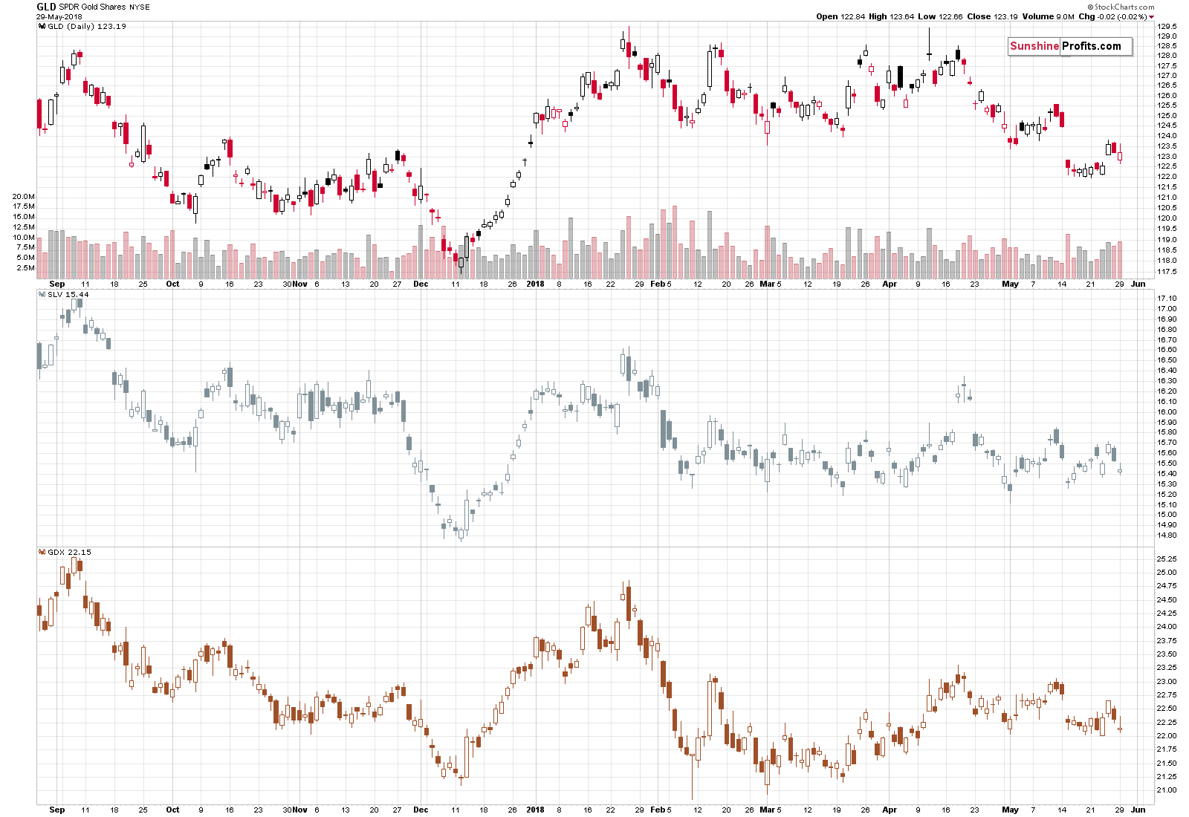The image size is (1189, 817).
Task: Click the 17.10 SLV axis label
Action: (x=1166, y=298)
